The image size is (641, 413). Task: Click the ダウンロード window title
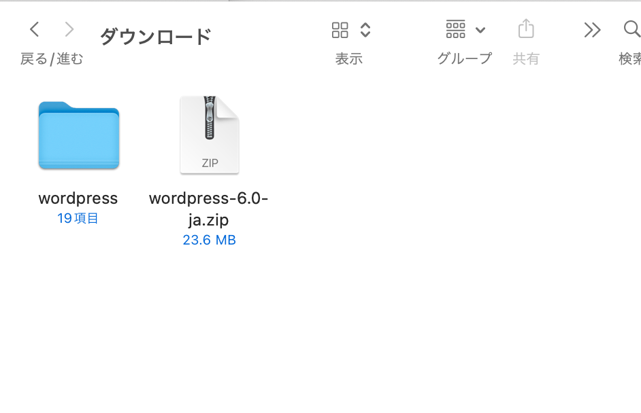point(156,36)
